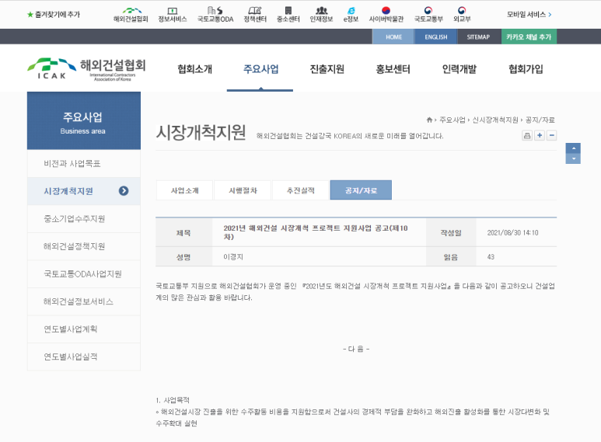Open the e정보 icon link
The height and width of the screenshot is (442, 601).
[351, 15]
